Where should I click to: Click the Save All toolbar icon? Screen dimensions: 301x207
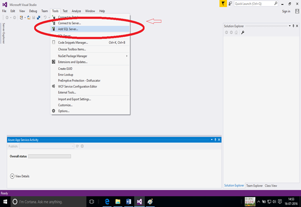coord(38,17)
